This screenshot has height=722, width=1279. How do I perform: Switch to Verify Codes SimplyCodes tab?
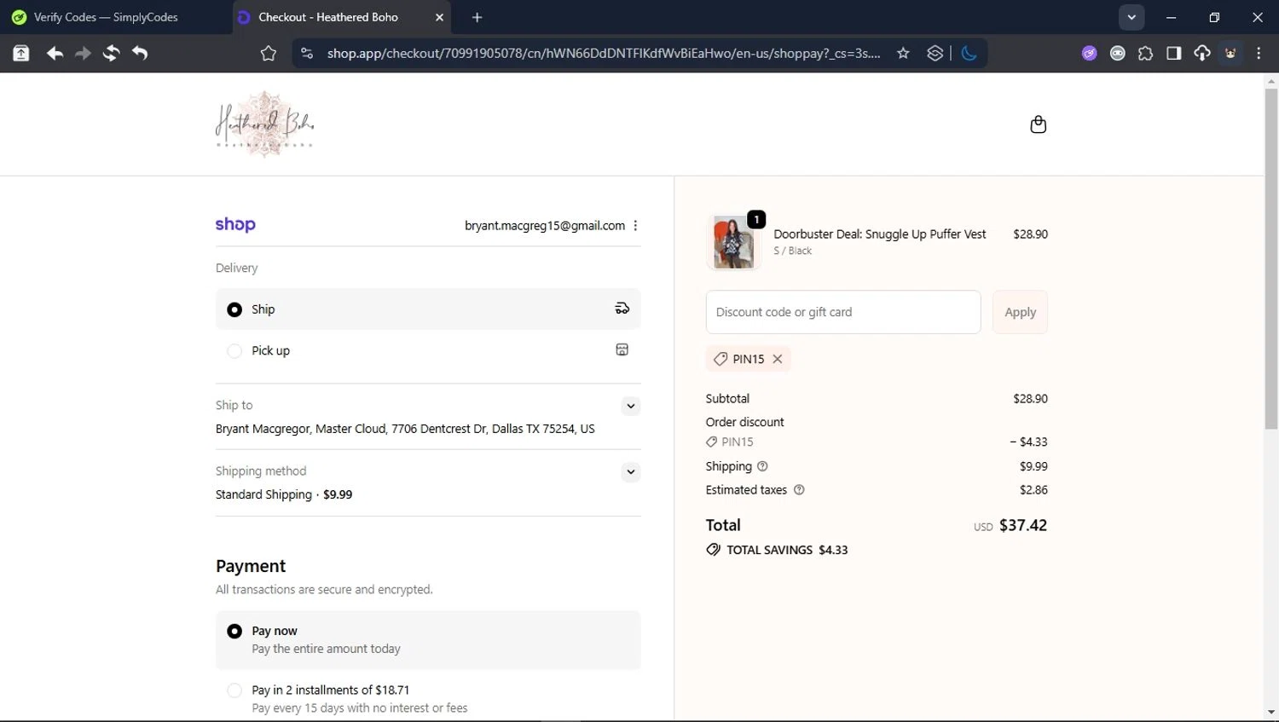(x=107, y=17)
